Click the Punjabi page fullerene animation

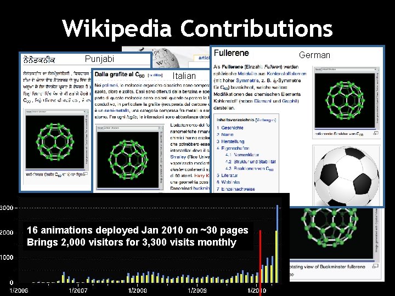pyautogui.click(x=55, y=142)
